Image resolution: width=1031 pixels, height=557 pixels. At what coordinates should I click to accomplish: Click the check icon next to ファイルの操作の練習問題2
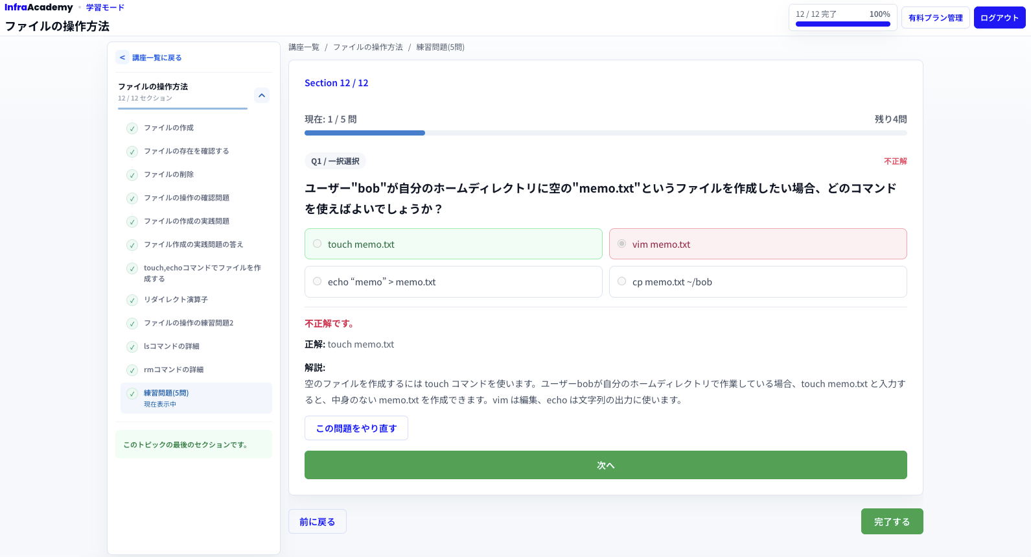tap(132, 324)
